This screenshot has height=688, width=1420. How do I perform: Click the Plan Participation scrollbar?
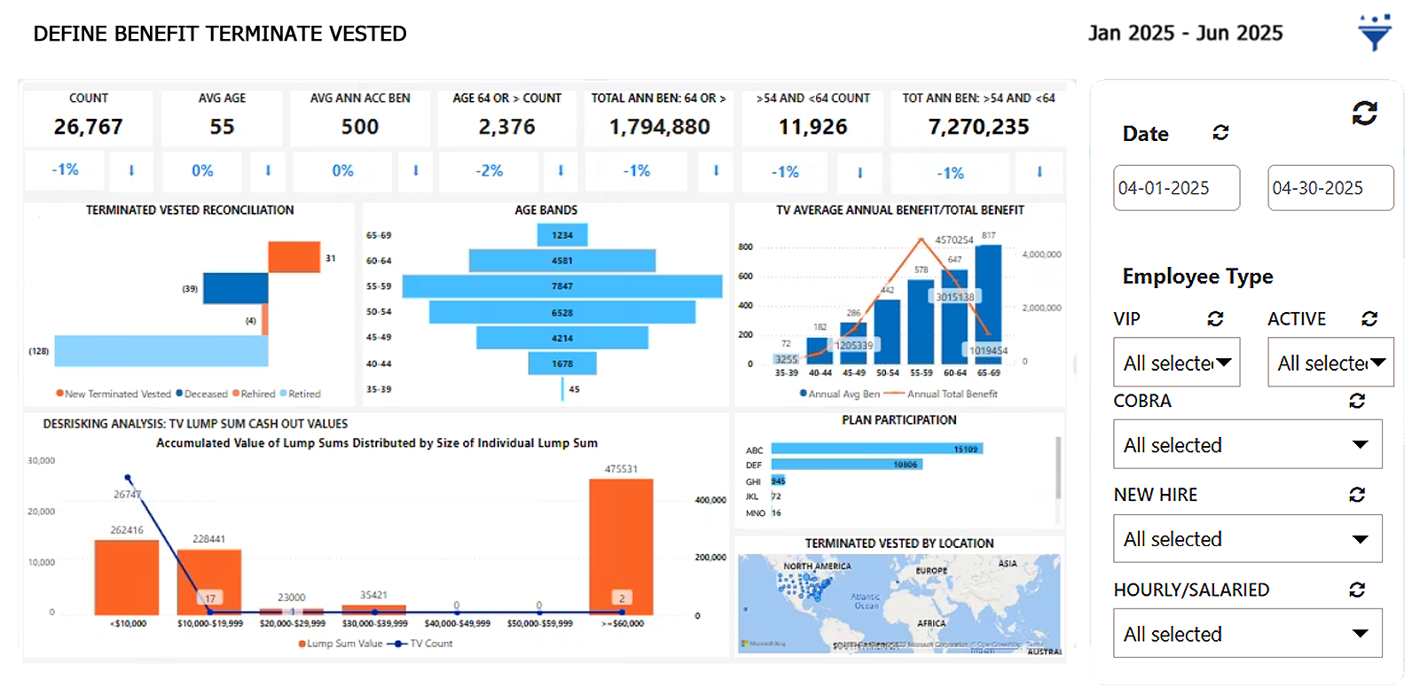click(1057, 468)
